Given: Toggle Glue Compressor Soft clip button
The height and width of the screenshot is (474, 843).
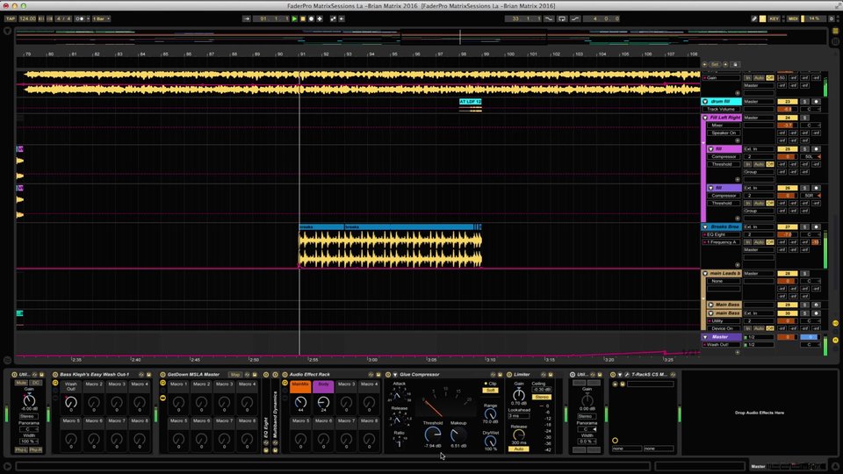Looking at the screenshot, I should pyautogui.click(x=491, y=391).
